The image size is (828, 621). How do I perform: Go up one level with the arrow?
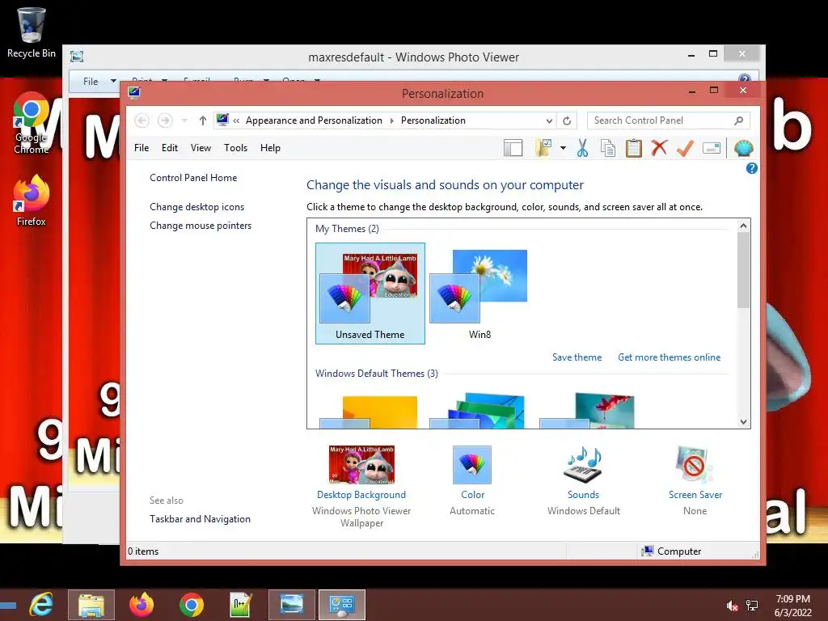202,121
